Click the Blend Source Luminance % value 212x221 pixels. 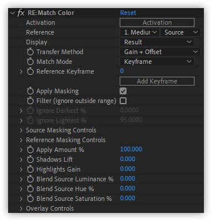click(x=128, y=178)
